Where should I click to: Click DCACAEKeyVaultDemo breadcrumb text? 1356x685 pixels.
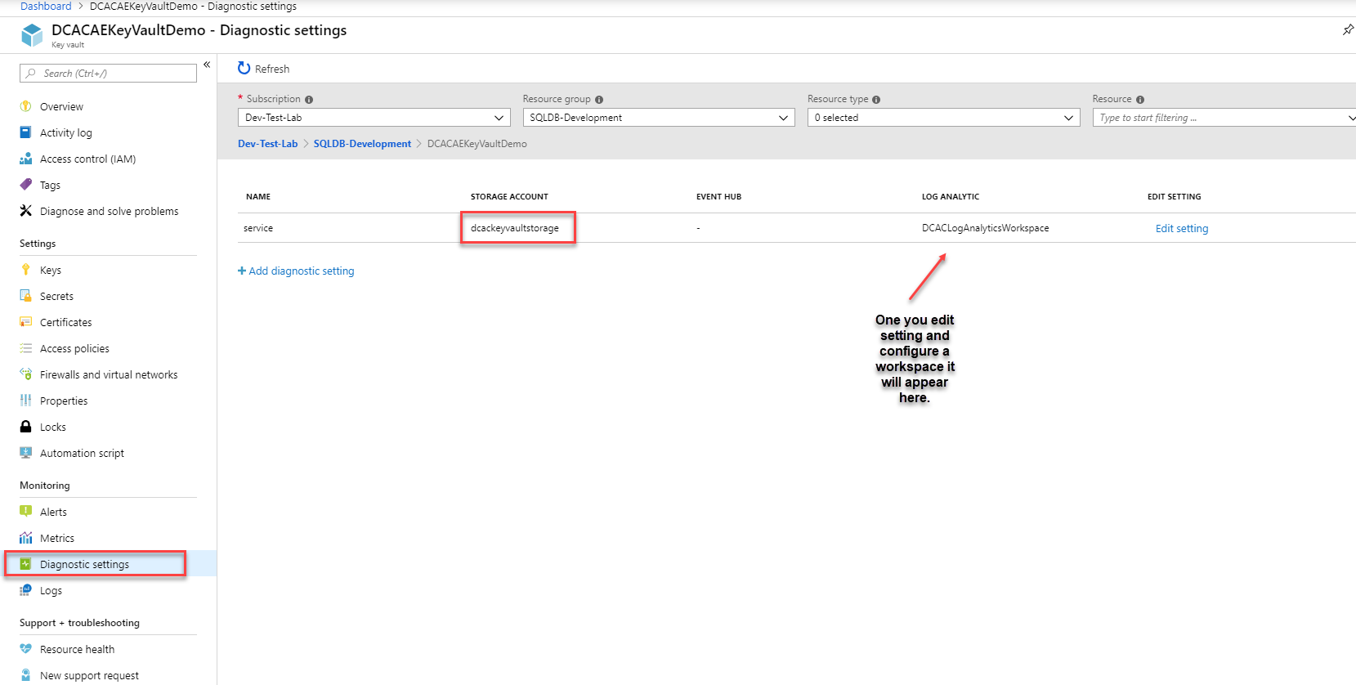(477, 144)
